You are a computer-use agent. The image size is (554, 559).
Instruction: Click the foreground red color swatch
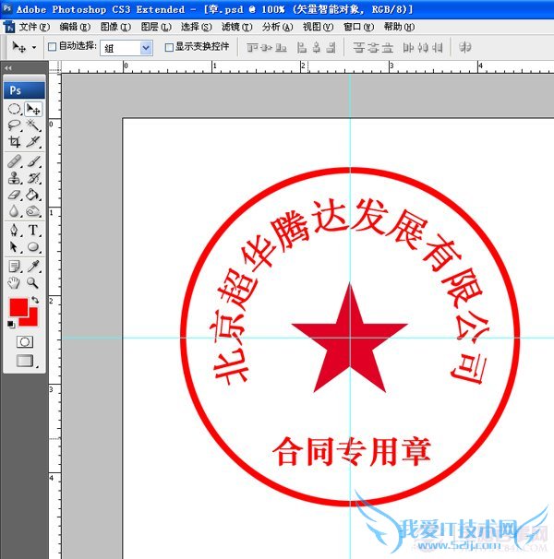18,307
